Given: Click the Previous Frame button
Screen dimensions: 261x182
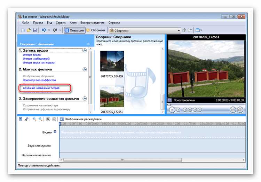Looking at the screenshot, I should (x=190, y=110).
